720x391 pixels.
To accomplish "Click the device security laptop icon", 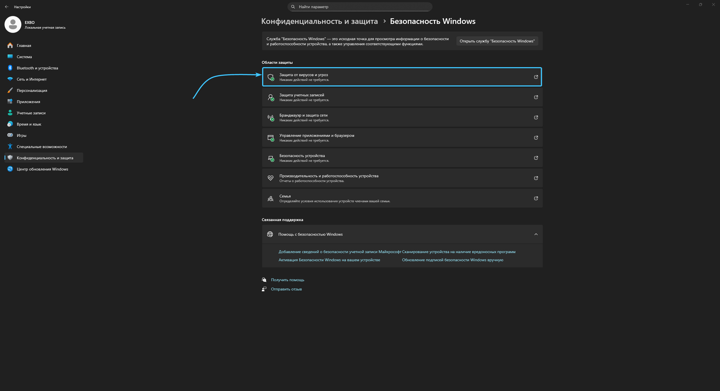I will tap(271, 158).
